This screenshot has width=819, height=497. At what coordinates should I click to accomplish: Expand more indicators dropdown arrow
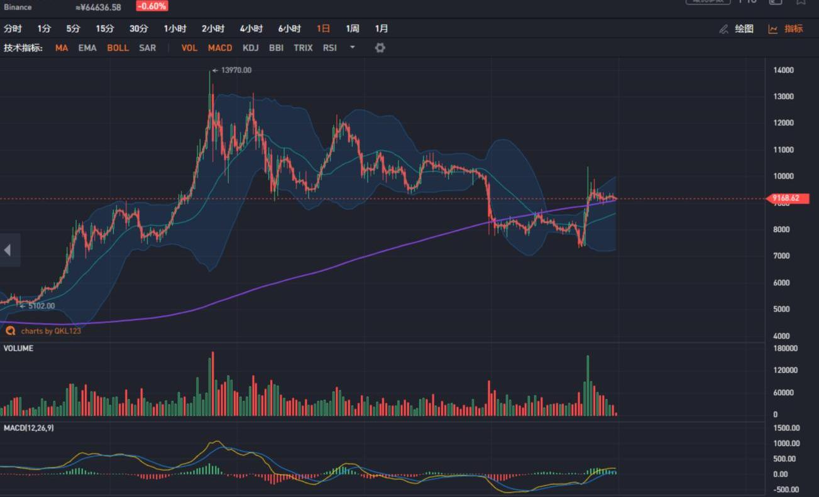tap(352, 48)
